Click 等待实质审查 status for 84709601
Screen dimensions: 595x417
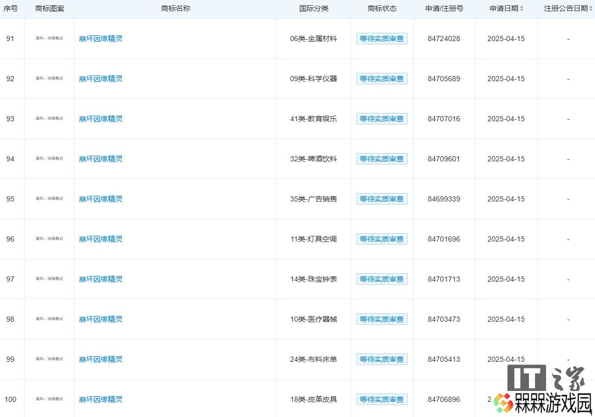[382, 159]
